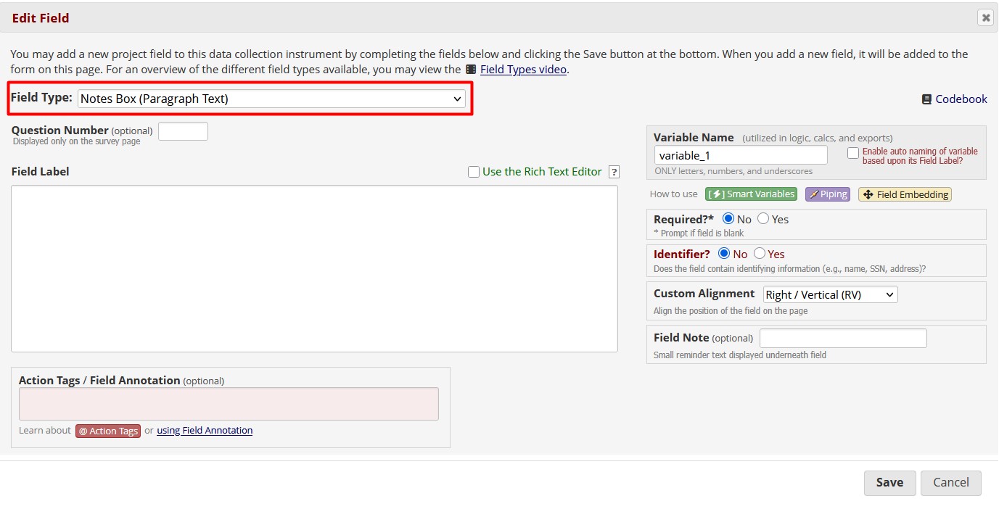The image size is (999, 509).
Task: Click the Piping purple badge
Action: 827,194
